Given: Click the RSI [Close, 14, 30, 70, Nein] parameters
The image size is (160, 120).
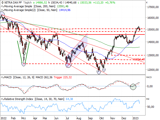Looking at the screenshot, I should 49,99.
